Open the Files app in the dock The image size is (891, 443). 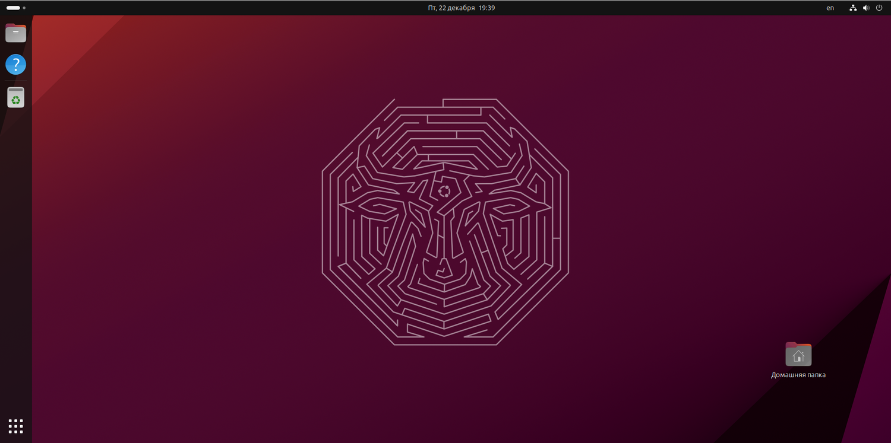coord(16,33)
